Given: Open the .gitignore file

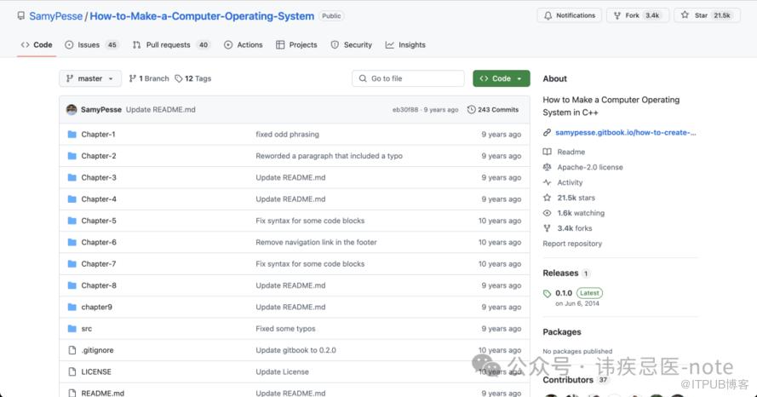Looking at the screenshot, I should 97,350.
